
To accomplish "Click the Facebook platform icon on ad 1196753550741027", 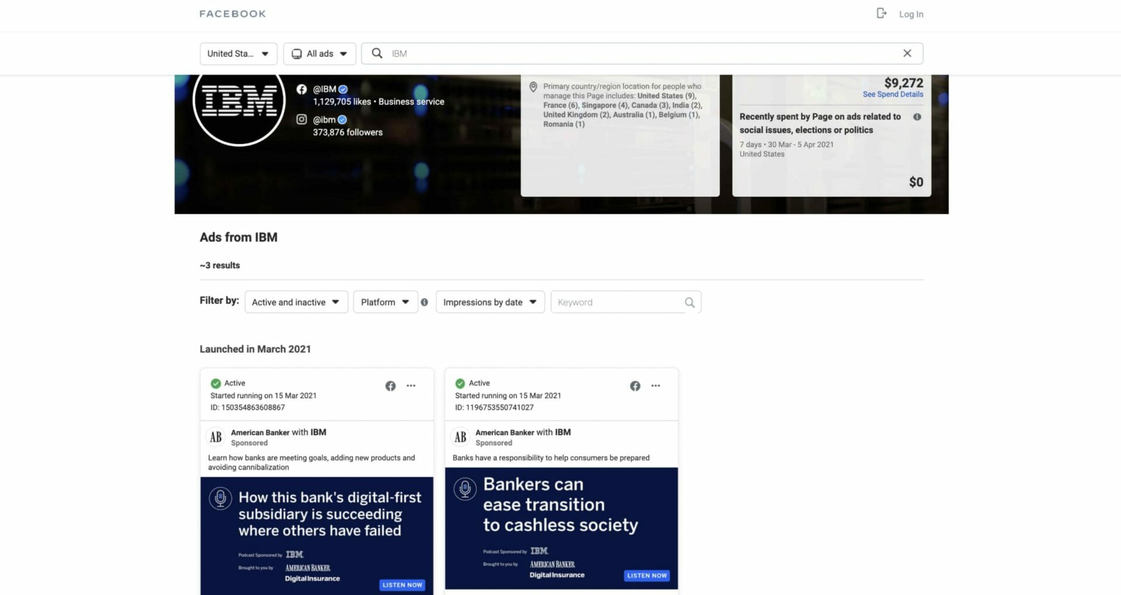I will click(x=635, y=386).
